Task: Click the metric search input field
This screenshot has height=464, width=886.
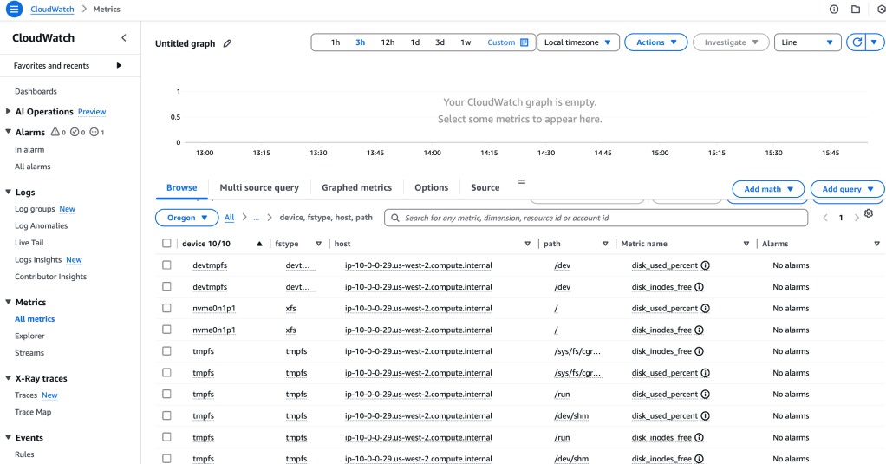Action: click(598, 218)
